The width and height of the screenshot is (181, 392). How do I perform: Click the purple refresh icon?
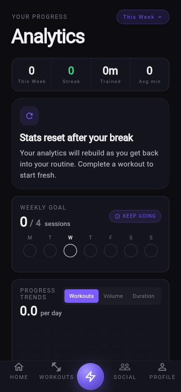point(29,116)
